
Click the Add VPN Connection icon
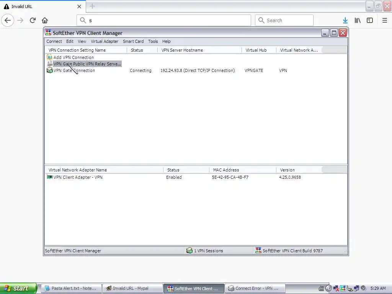[49, 57]
